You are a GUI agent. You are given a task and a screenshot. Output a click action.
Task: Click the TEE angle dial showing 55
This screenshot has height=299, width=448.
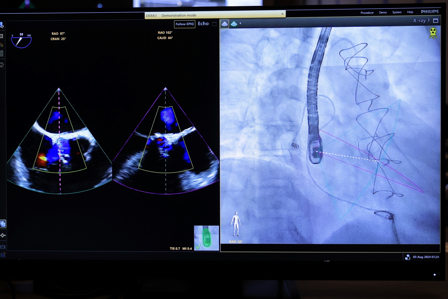(x=21, y=40)
